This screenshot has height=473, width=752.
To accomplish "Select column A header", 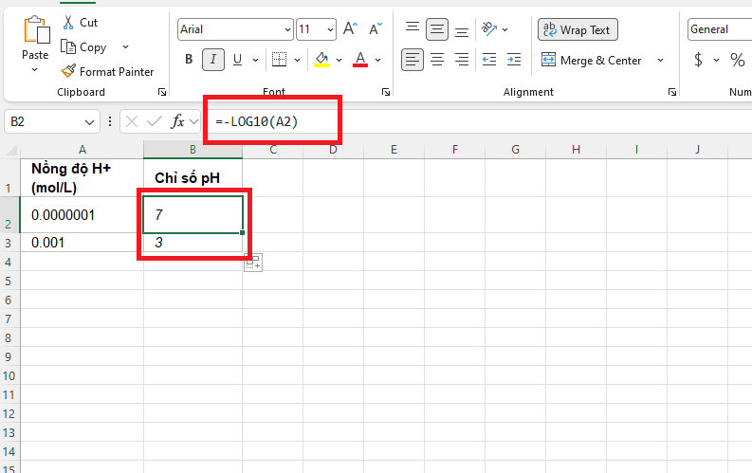I will [x=82, y=150].
